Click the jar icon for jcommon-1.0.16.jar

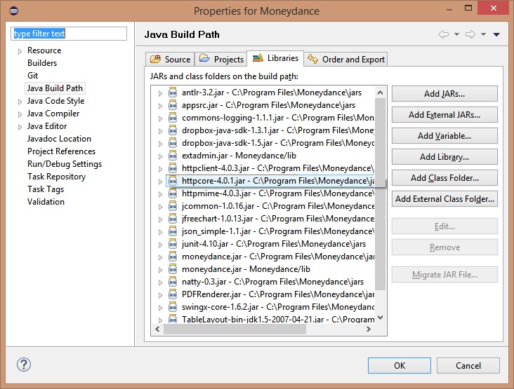pyautogui.click(x=173, y=206)
